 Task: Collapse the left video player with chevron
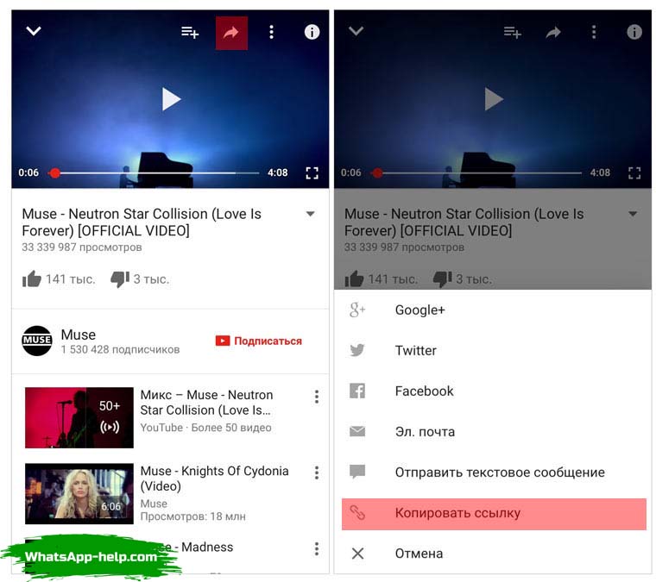(x=34, y=31)
